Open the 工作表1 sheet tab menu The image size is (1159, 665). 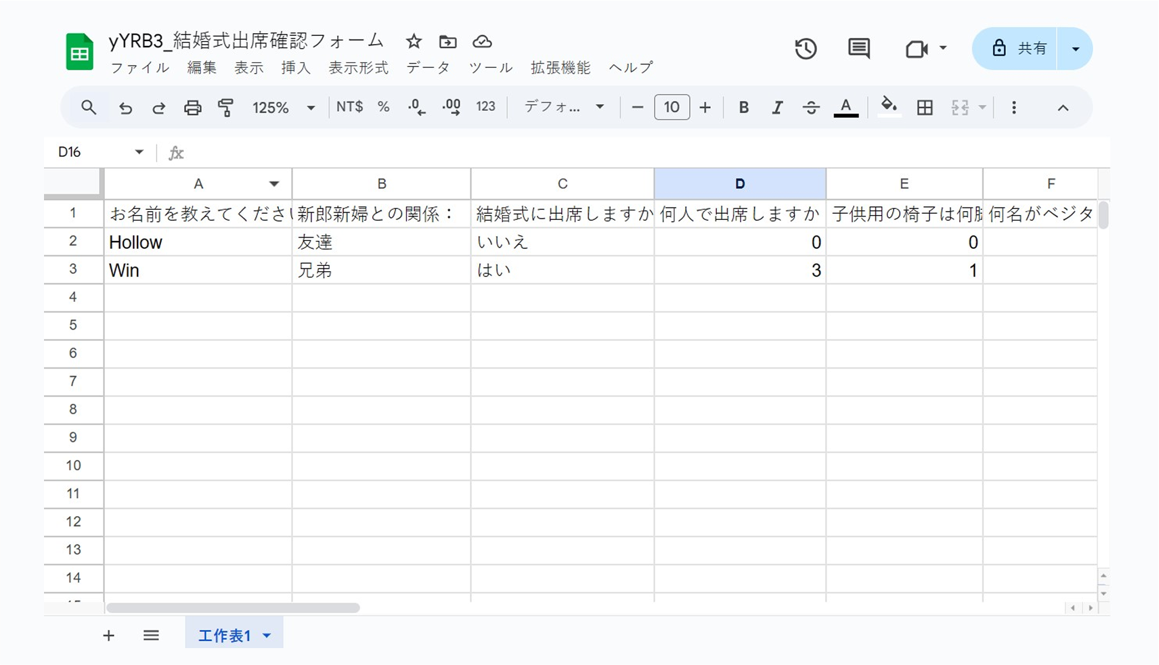267,635
